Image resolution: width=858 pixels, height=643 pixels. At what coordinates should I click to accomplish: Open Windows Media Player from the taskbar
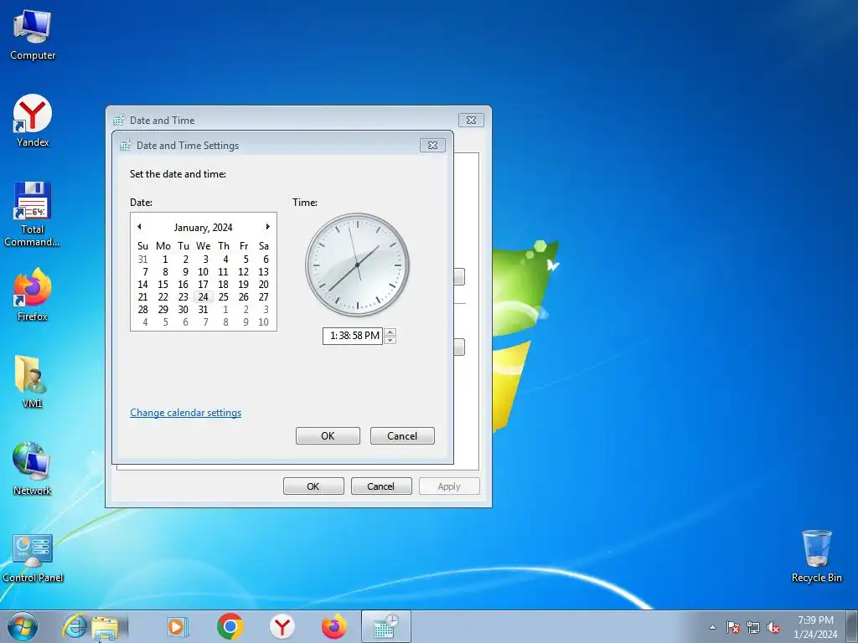click(x=178, y=626)
